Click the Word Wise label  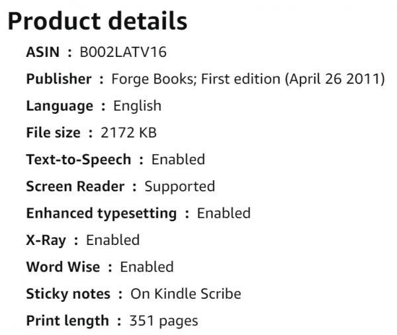(63, 267)
